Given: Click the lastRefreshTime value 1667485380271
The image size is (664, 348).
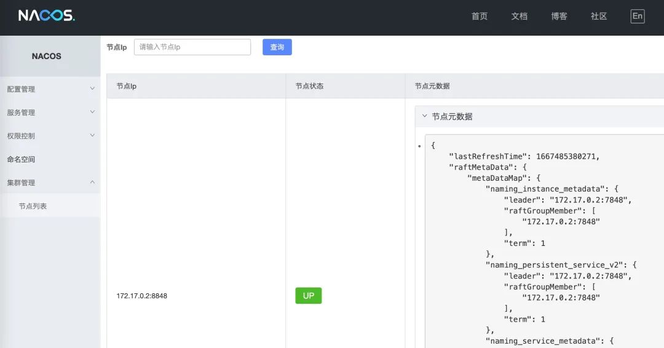Looking at the screenshot, I should point(566,156).
